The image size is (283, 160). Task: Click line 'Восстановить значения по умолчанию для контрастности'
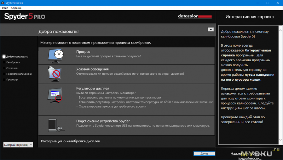point(120,98)
